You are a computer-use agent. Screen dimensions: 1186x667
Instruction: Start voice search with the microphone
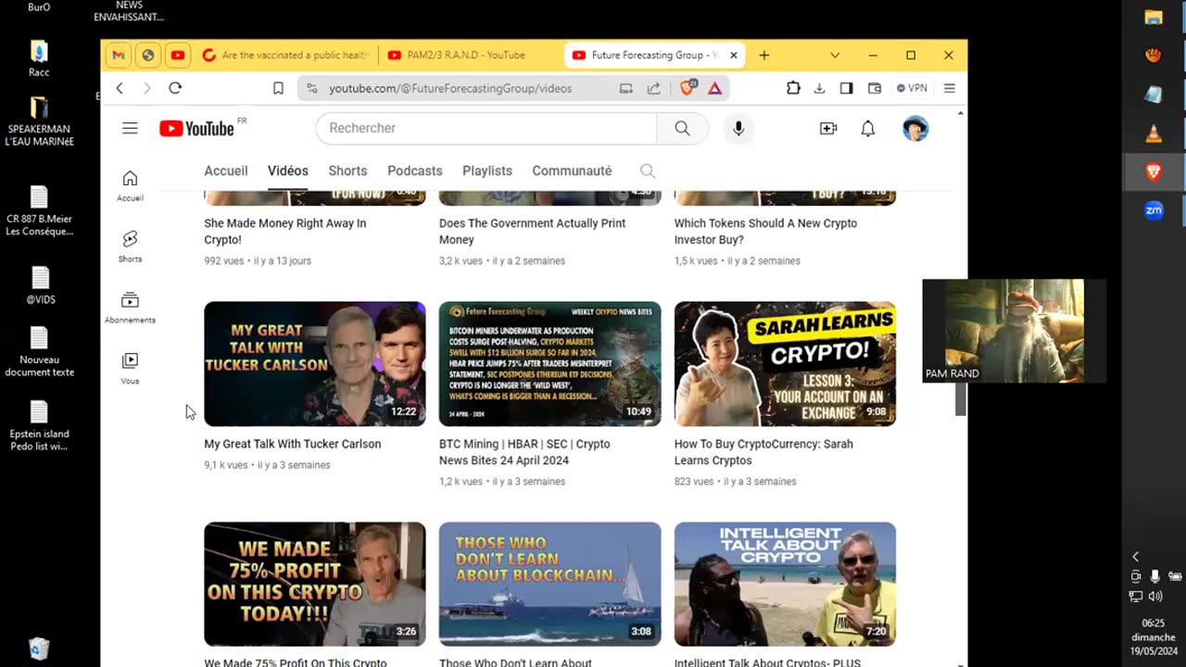pyautogui.click(x=738, y=129)
